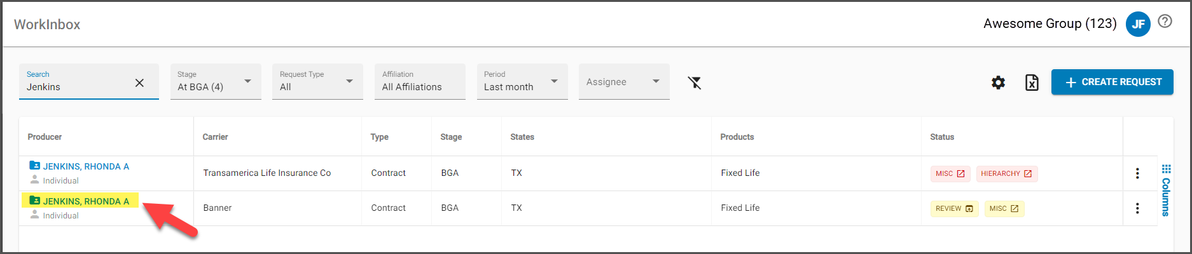Open the settings gear icon
Screen dimensions: 1192x254
click(999, 83)
